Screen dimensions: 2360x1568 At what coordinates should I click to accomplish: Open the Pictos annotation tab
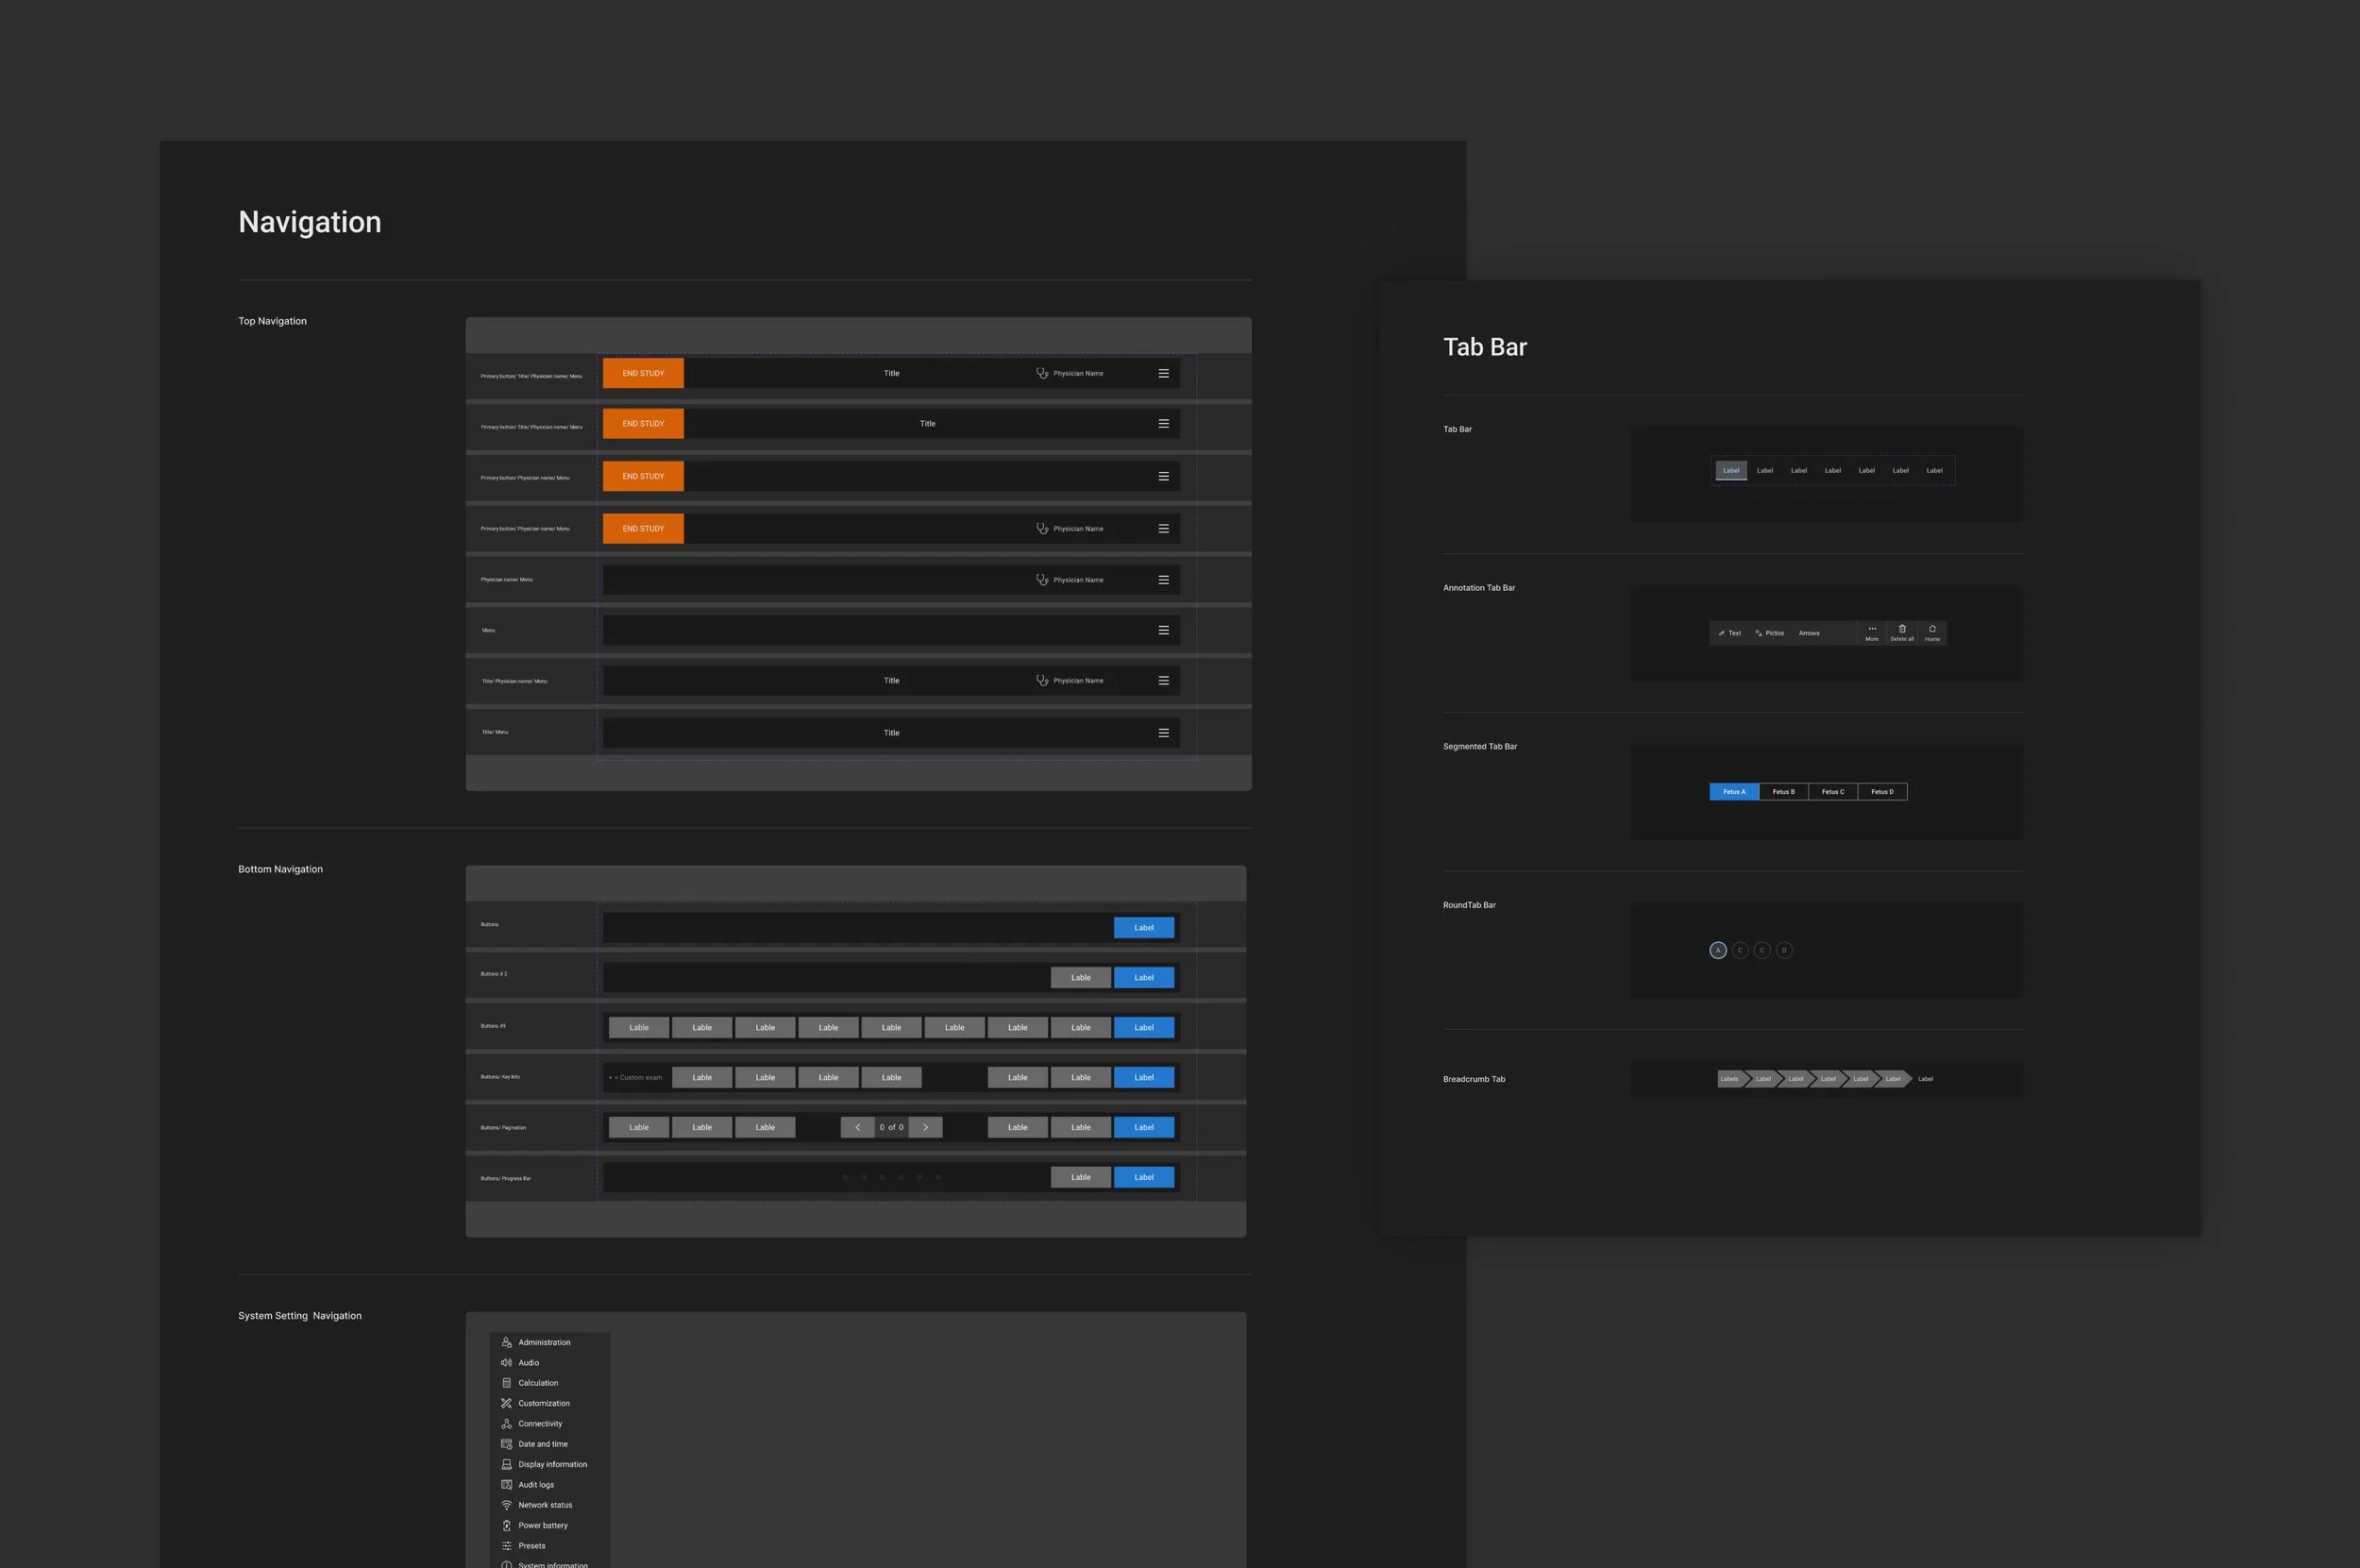(x=1770, y=633)
